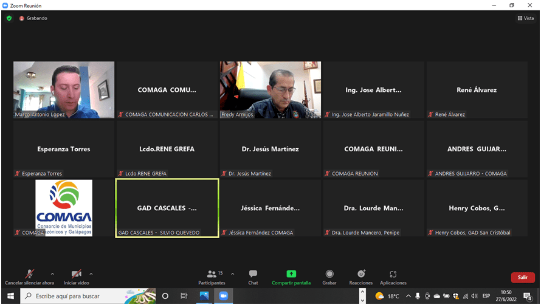Click the Jéssica Fernández COMAGA name label
This screenshot has height=305, width=541.
coord(261,233)
